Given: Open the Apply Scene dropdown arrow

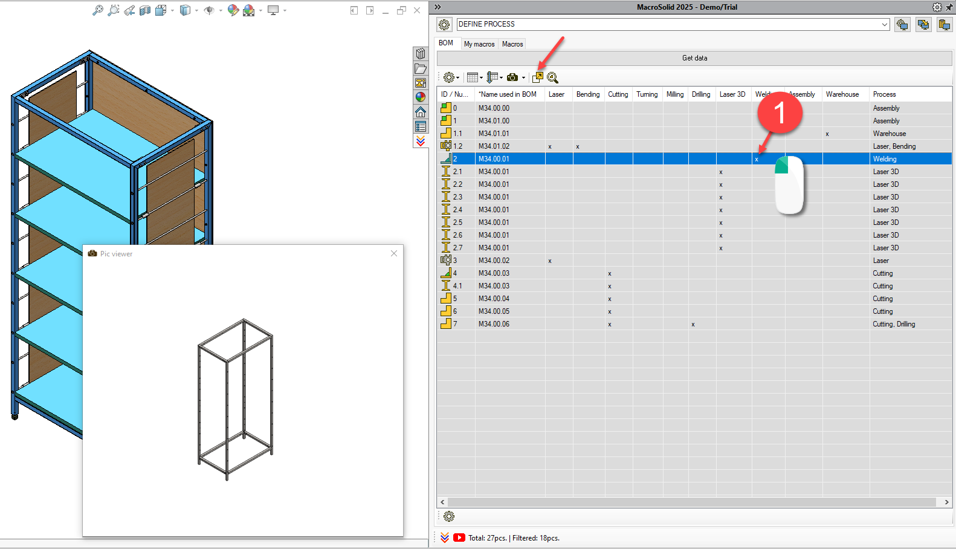Looking at the screenshot, I should point(260,10).
